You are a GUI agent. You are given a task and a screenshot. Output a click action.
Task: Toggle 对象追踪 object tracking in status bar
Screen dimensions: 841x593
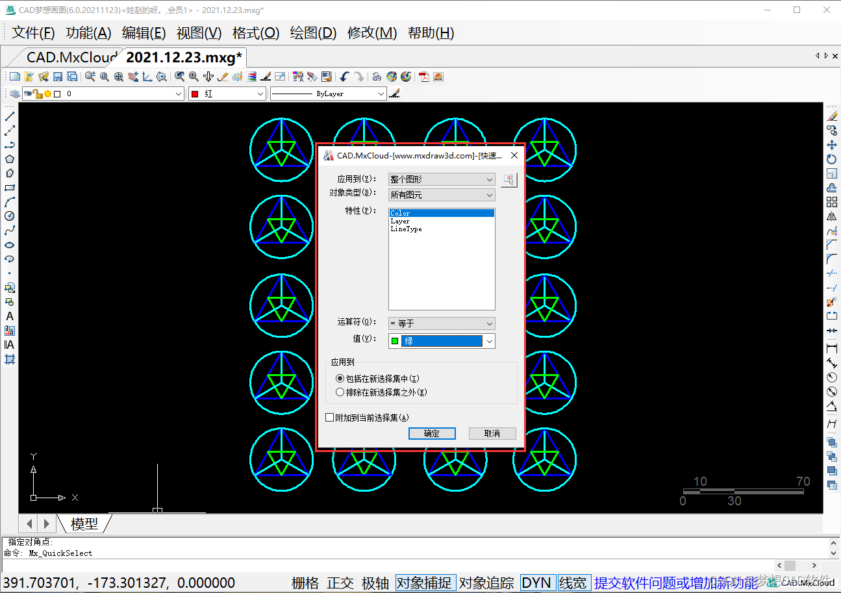(x=486, y=583)
